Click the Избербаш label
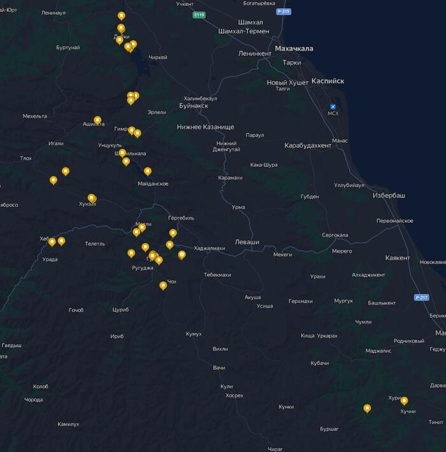Image resolution: width=446 pixels, height=452 pixels. tap(389, 195)
